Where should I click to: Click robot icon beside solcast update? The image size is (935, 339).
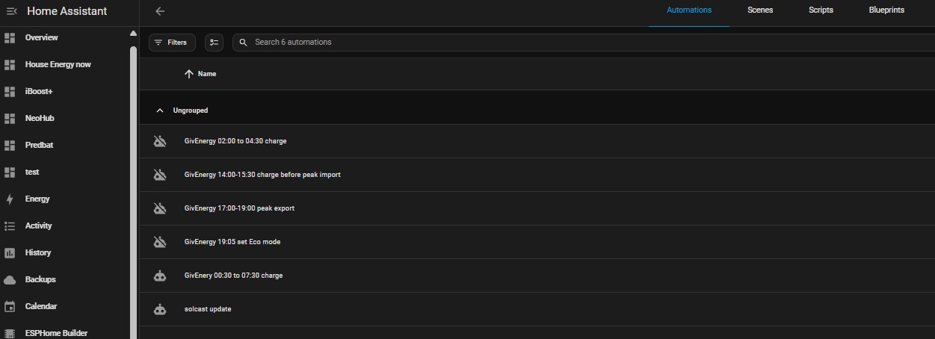pyautogui.click(x=160, y=309)
